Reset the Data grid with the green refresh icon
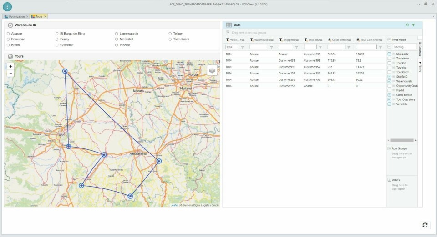 click(407, 25)
